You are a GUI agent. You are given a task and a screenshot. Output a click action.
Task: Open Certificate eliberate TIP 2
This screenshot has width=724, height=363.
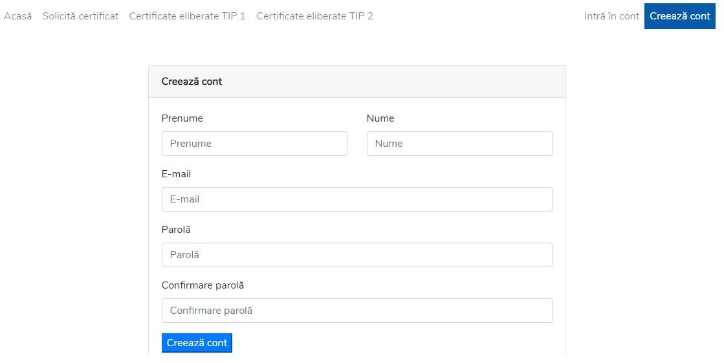314,16
